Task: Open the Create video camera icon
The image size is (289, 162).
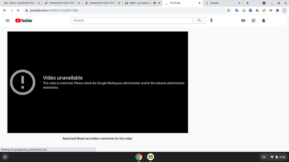Action: 243,21
